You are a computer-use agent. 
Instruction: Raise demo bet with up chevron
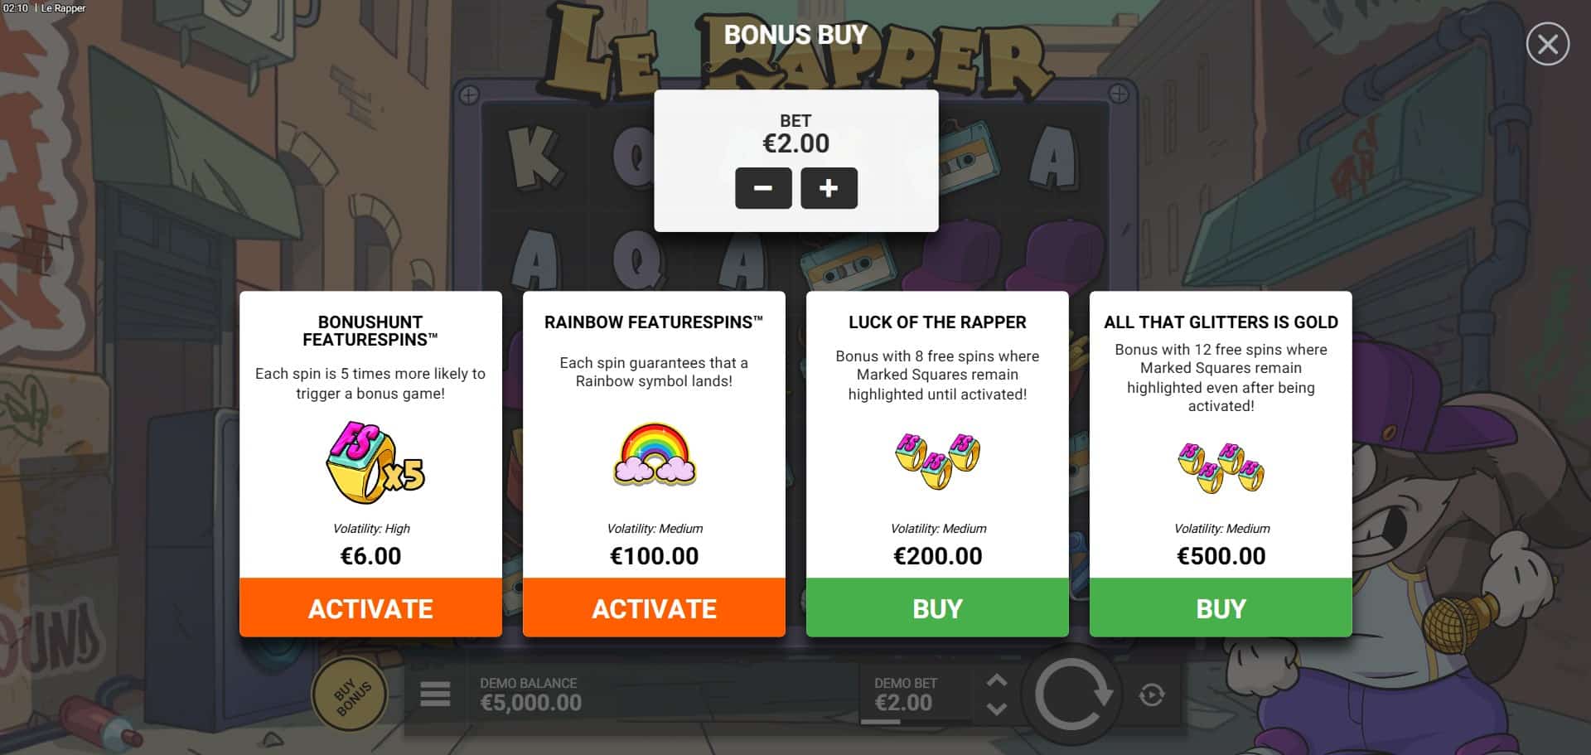[x=997, y=680]
